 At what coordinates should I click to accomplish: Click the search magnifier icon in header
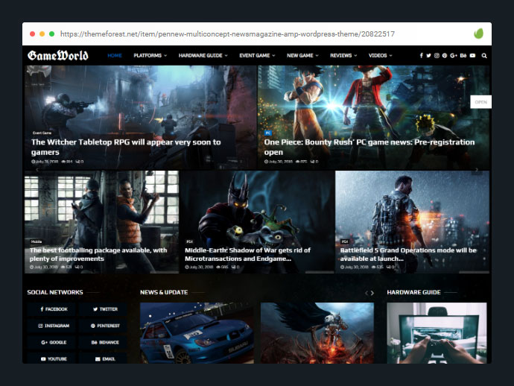pos(484,56)
